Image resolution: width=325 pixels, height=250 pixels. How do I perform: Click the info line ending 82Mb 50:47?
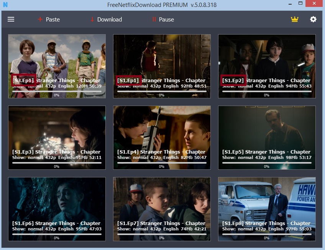tap(162, 157)
